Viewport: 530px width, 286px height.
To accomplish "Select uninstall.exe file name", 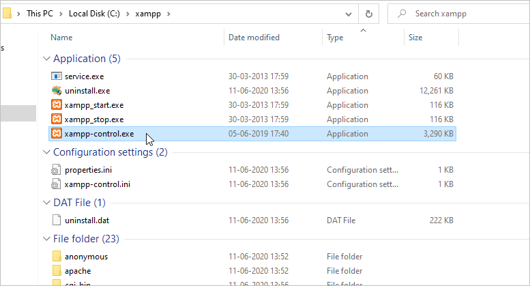I will pos(87,91).
